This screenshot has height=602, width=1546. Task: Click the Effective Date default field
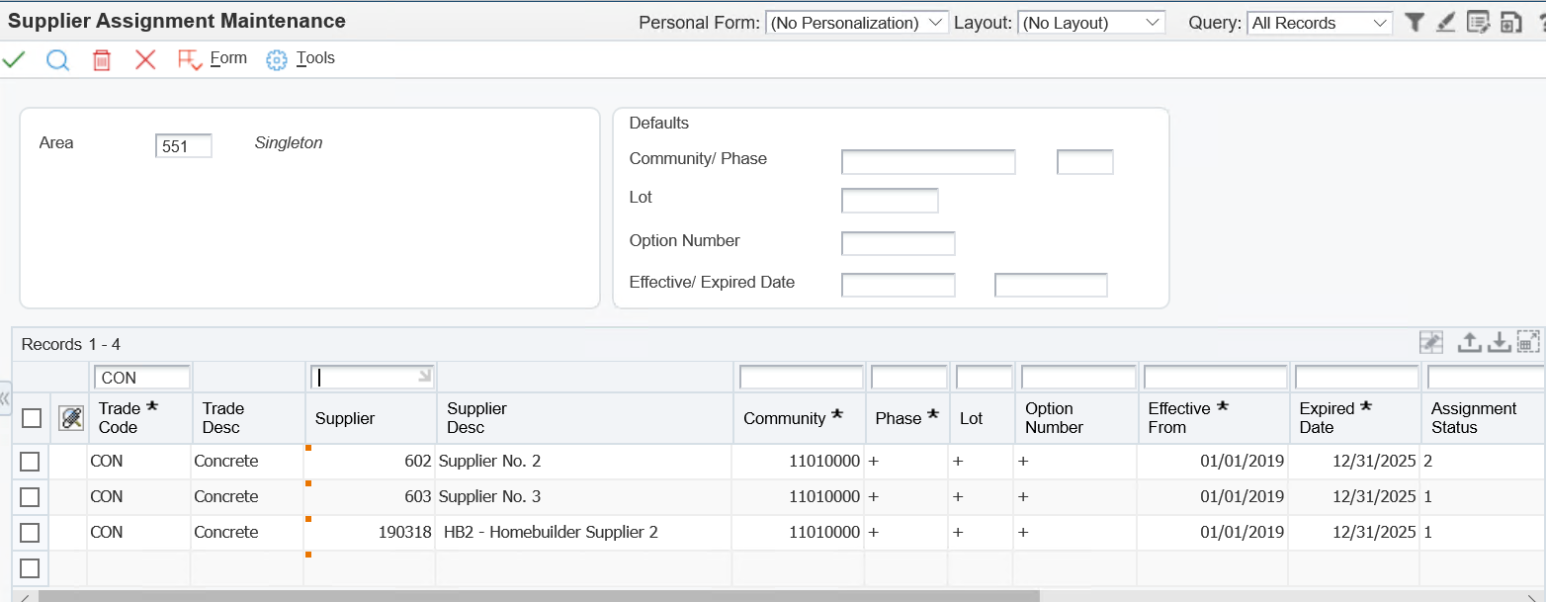point(899,285)
